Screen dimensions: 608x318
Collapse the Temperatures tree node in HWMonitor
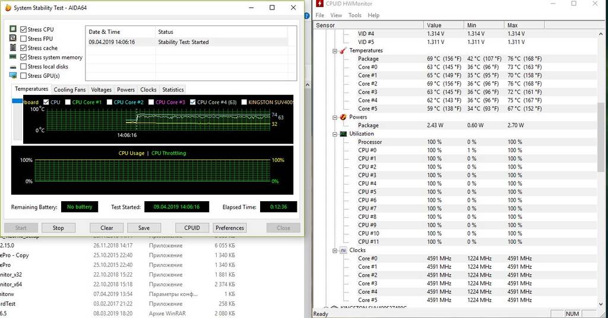335,51
